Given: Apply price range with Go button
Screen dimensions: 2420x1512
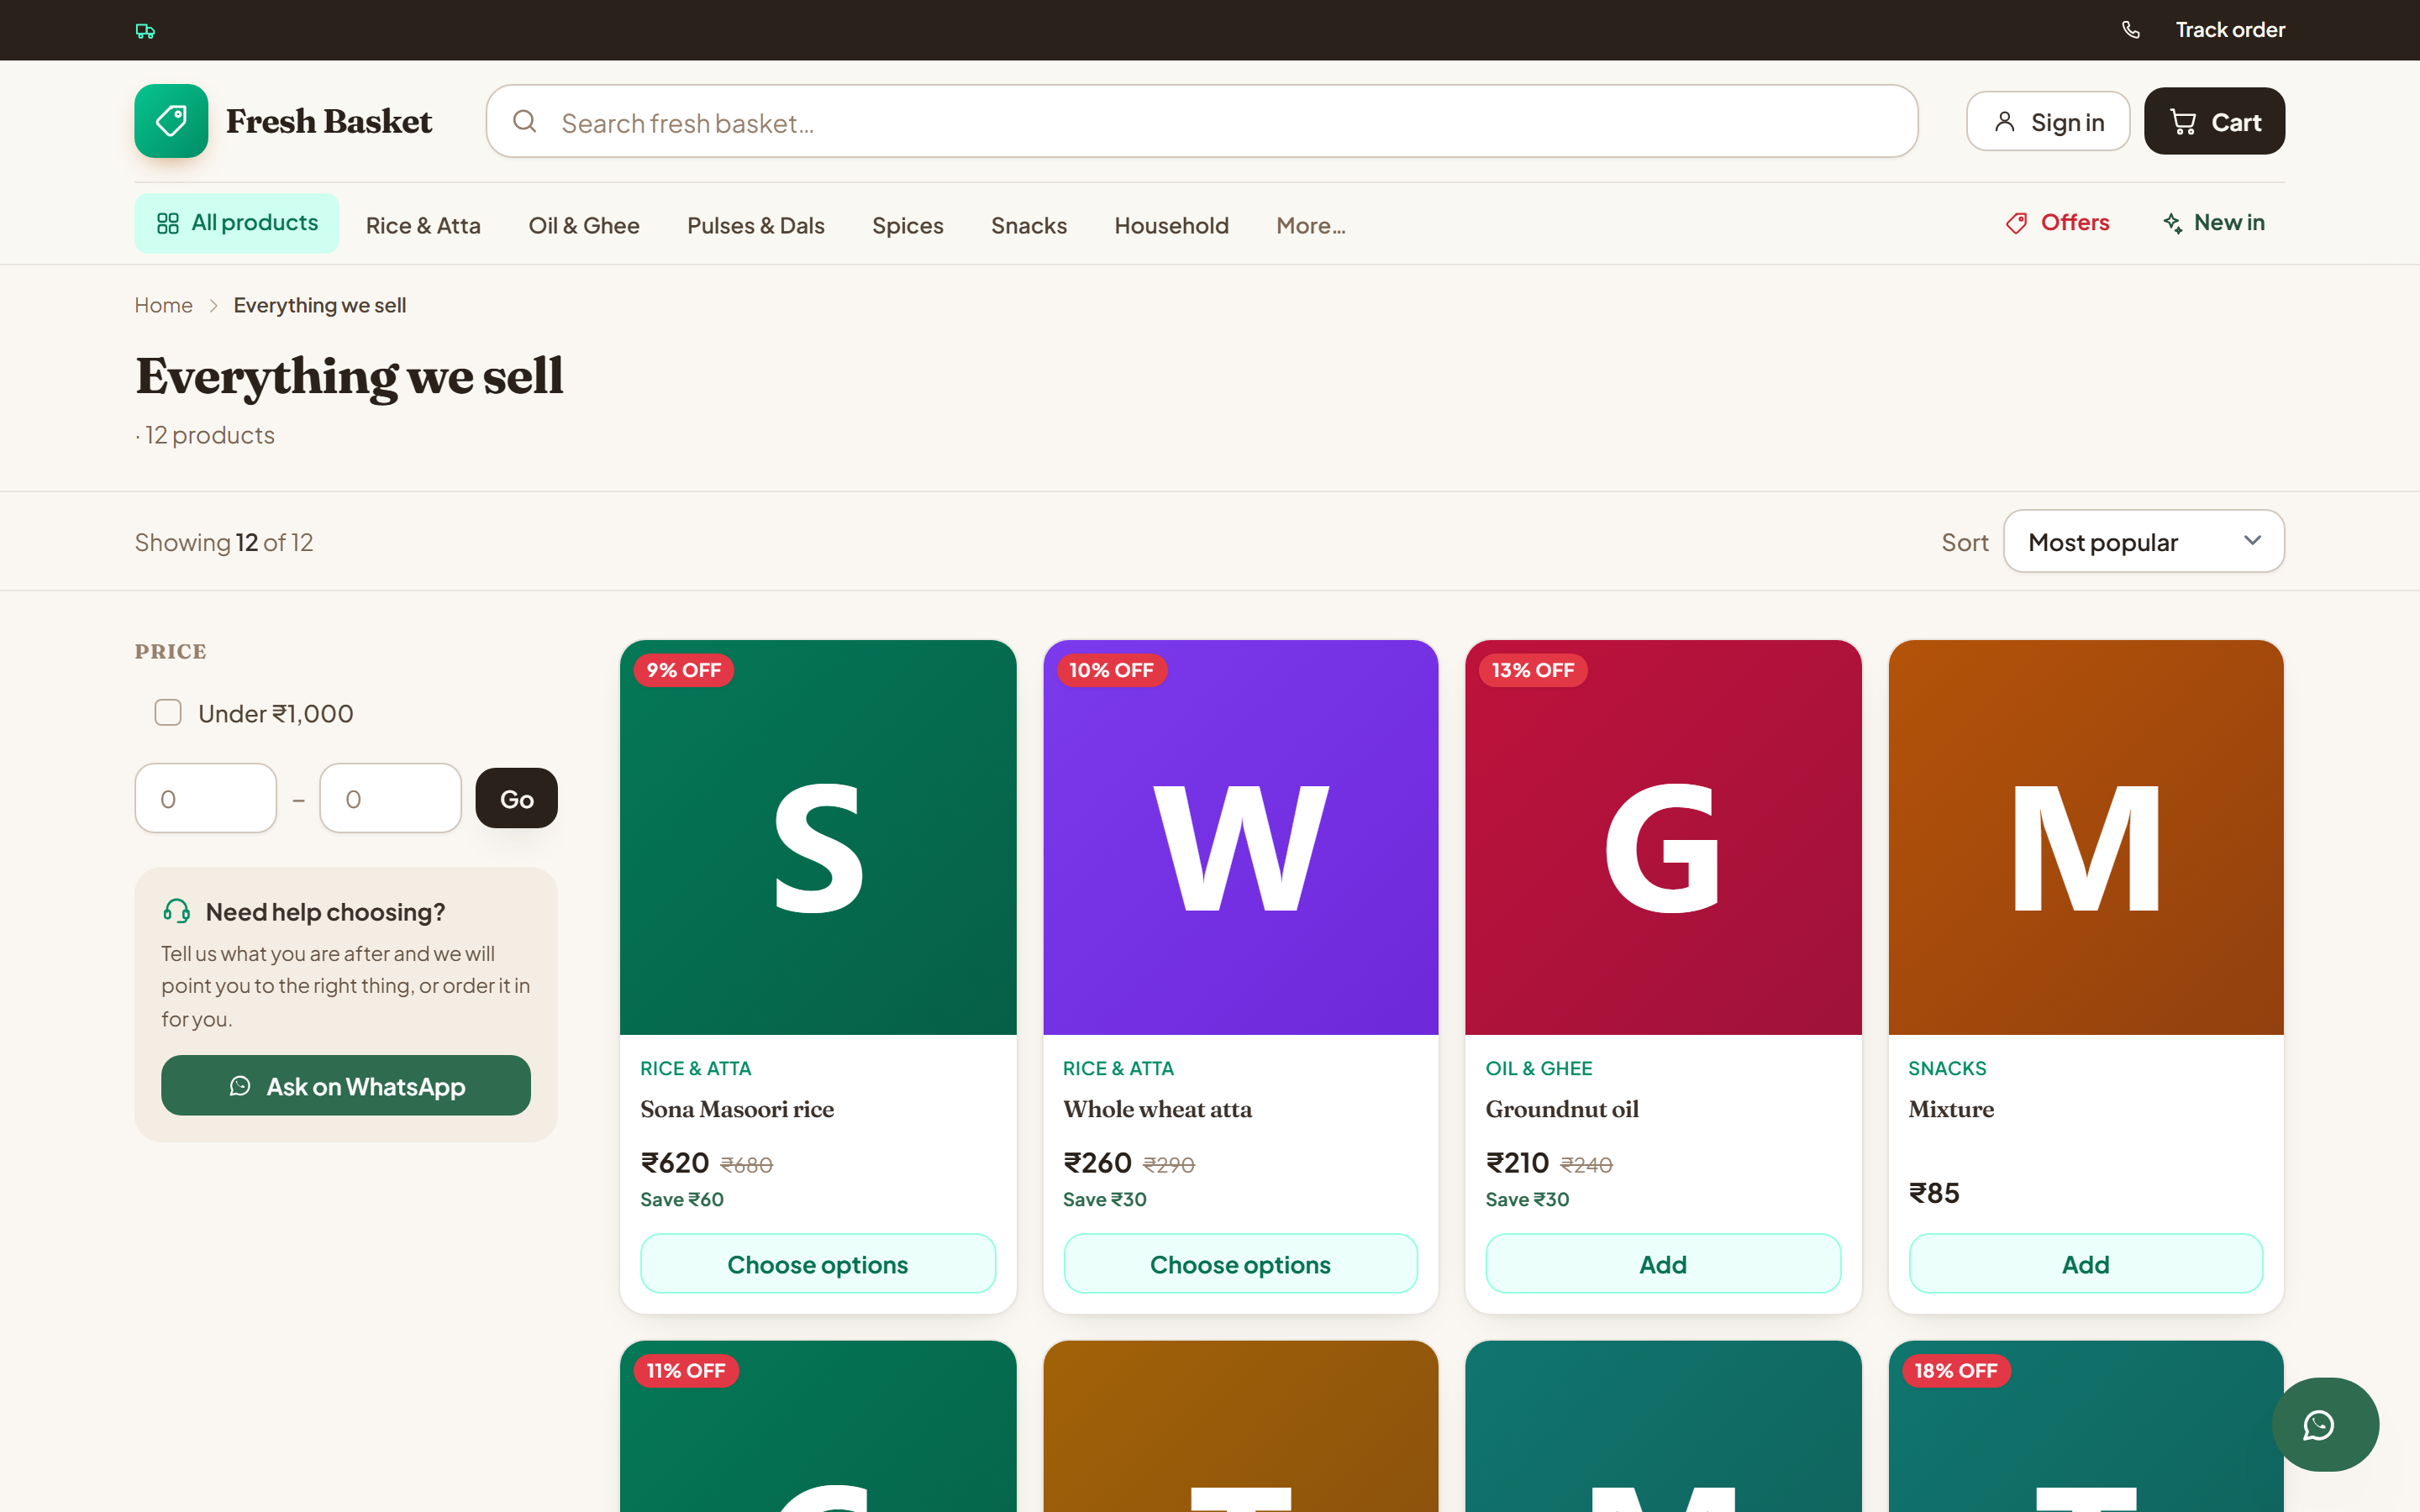Looking at the screenshot, I should tap(516, 798).
